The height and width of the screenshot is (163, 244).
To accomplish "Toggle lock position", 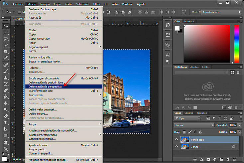I will [x=195, y=132].
